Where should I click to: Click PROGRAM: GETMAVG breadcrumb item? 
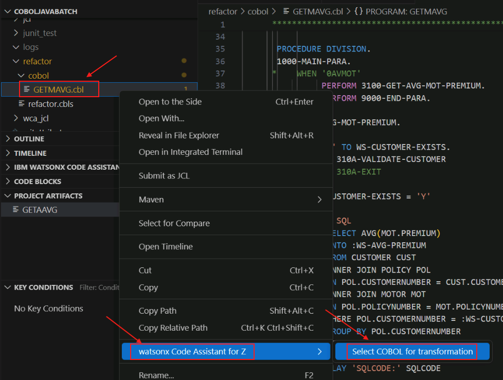tap(406, 11)
